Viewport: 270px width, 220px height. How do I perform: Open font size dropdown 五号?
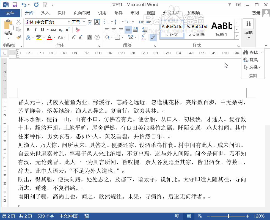pyautogui.click(x=84, y=22)
